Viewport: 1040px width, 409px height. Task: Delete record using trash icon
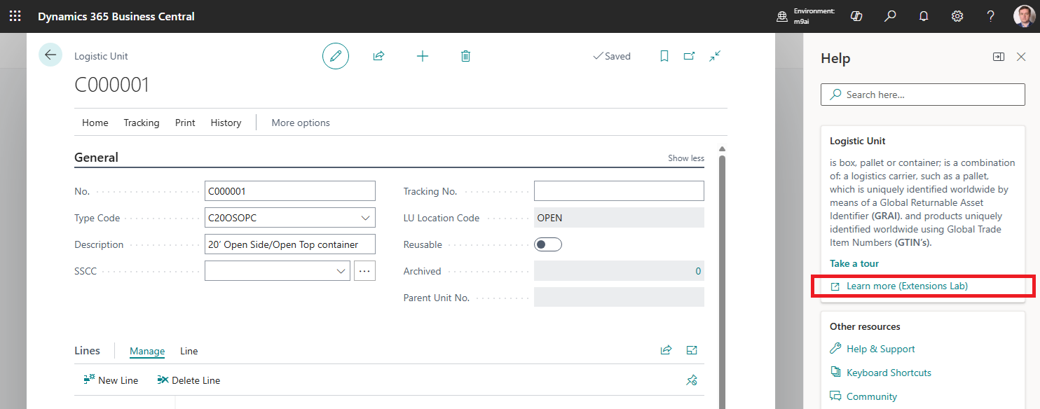(465, 56)
